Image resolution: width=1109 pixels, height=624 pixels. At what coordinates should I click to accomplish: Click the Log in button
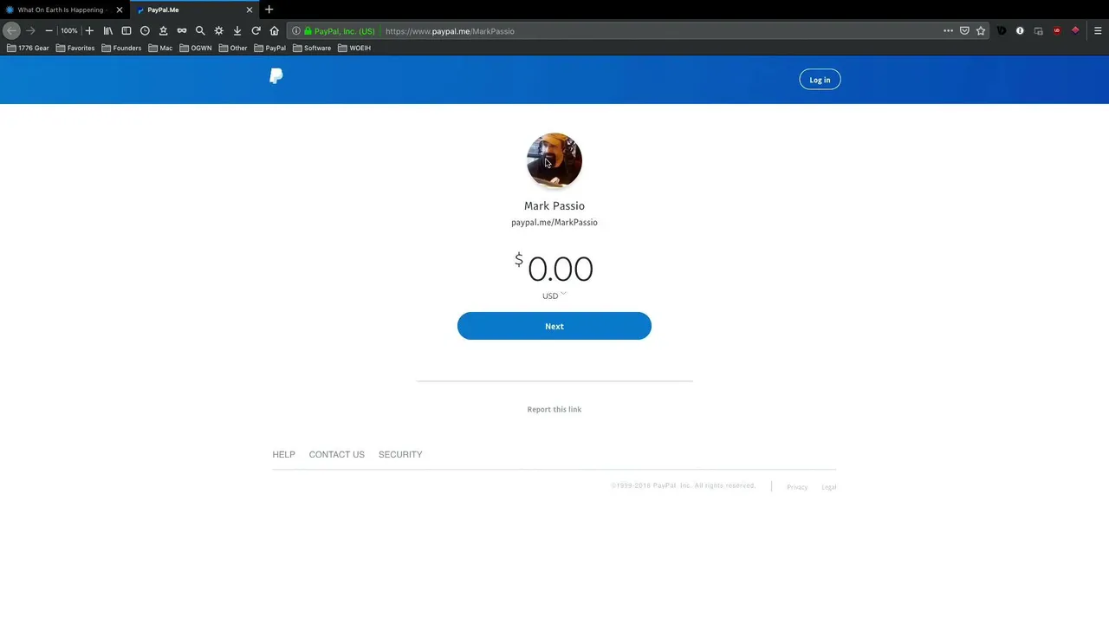click(x=820, y=80)
